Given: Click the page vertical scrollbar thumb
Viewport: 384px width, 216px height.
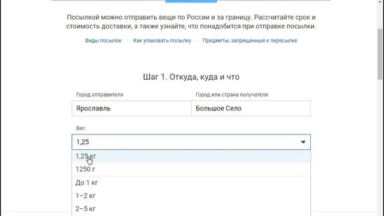Looking at the screenshot, I should (x=380, y=54).
